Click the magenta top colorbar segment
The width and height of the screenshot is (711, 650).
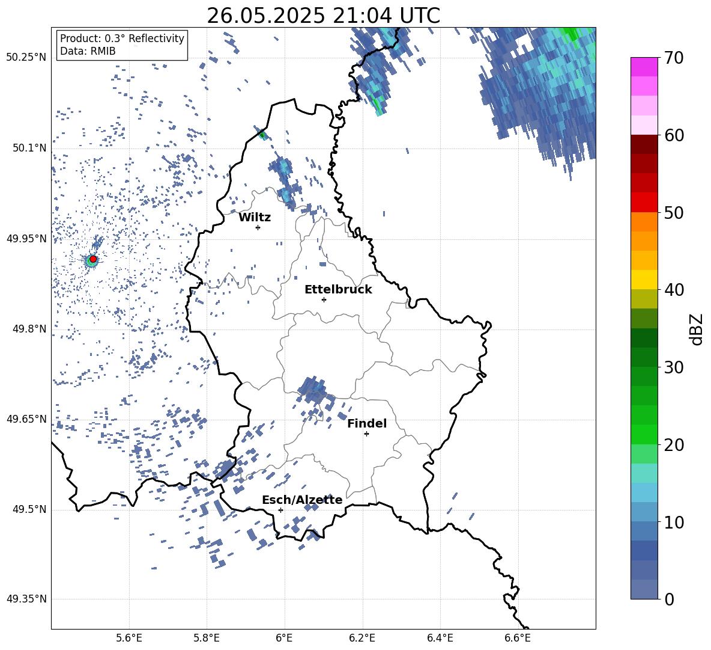click(x=644, y=67)
